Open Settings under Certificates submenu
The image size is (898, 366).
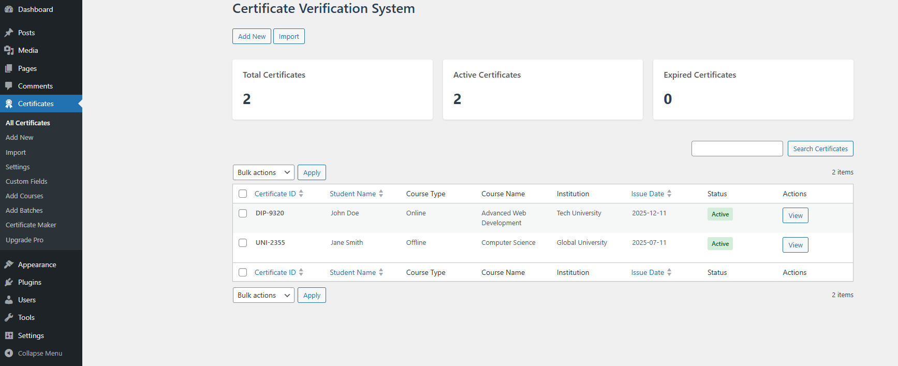tap(18, 167)
